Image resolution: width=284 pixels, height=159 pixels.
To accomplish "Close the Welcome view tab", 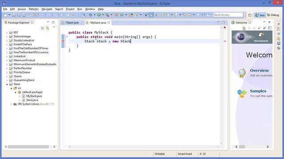I will point(250,23).
